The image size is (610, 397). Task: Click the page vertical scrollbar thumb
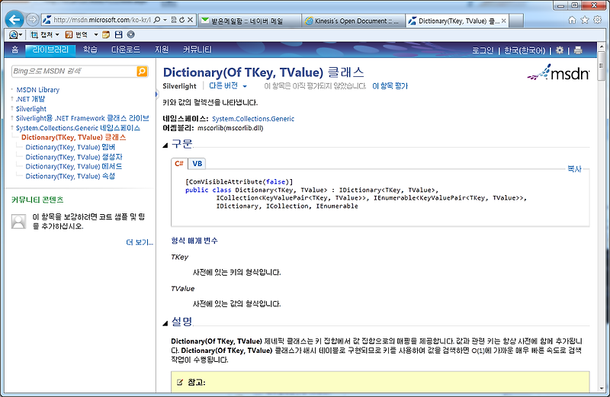(602, 66)
